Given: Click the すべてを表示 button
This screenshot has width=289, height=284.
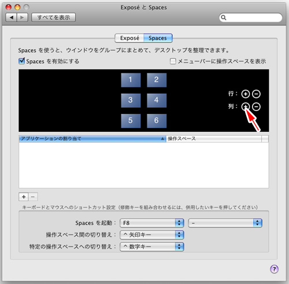Looking at the screenshot, I should (54, 17).
